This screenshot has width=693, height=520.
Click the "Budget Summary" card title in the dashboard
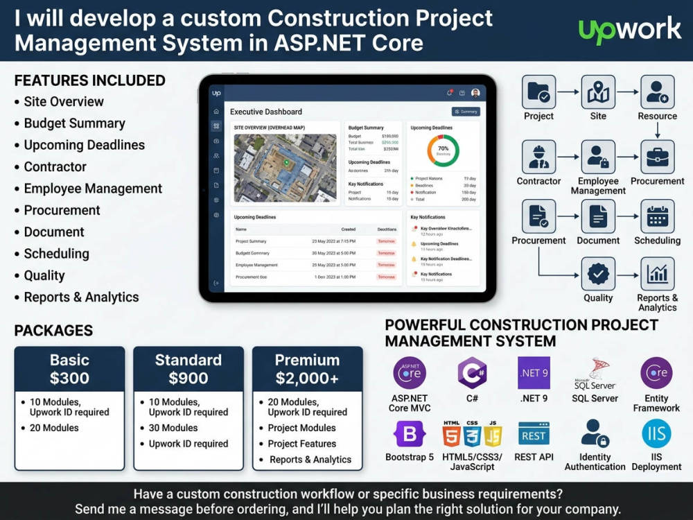coord(366,128)
